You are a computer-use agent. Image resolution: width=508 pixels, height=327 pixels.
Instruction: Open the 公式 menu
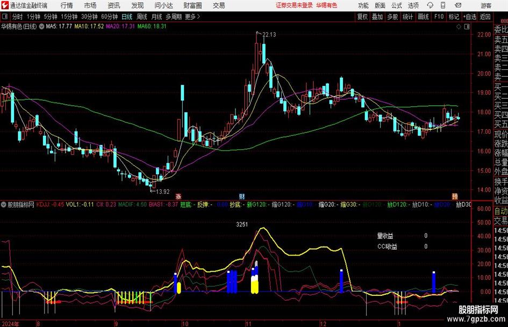coord(396,5)
